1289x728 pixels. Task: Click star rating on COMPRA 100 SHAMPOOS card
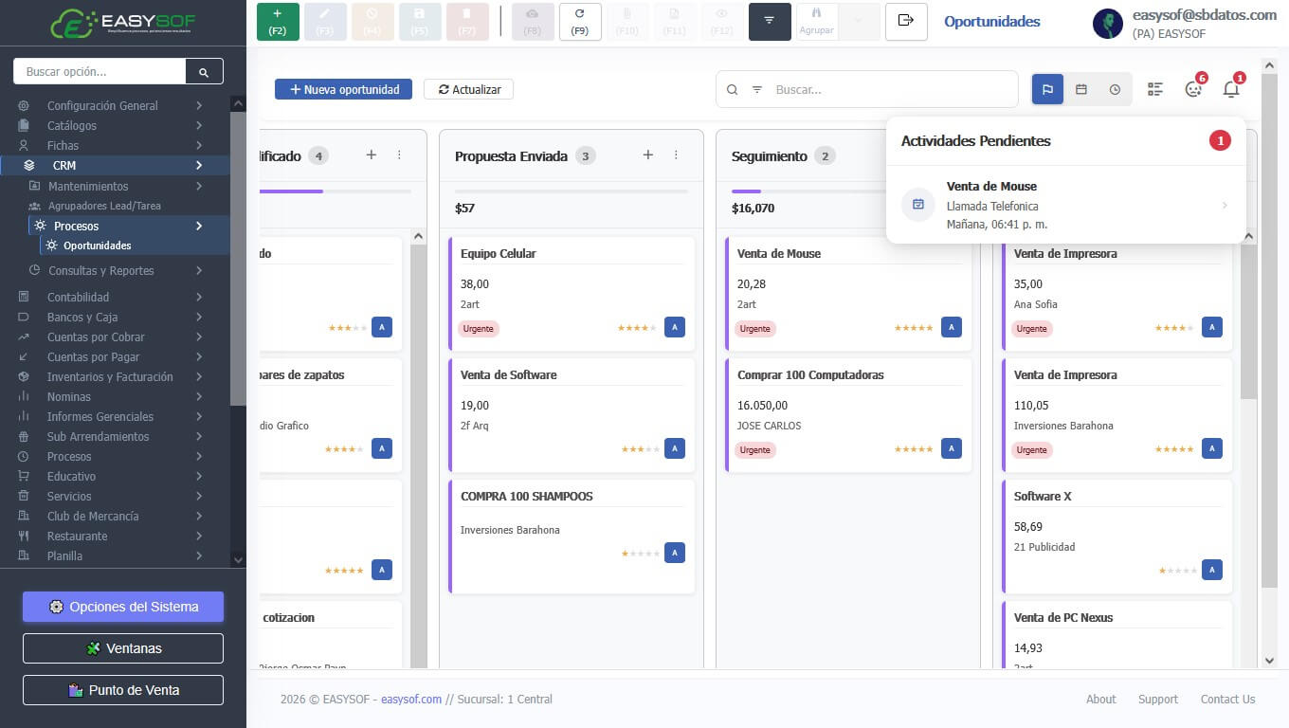pyautogui.click(x=641, y=554)
